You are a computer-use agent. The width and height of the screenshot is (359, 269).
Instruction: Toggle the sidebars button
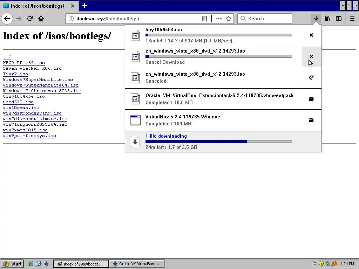pos(339,19)
